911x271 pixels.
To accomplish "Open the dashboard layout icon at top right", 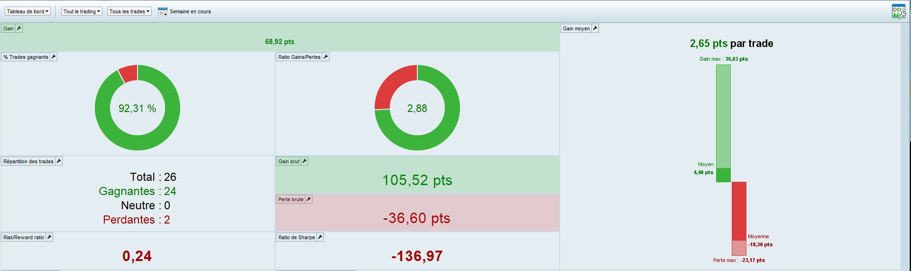I will point(899,11).
